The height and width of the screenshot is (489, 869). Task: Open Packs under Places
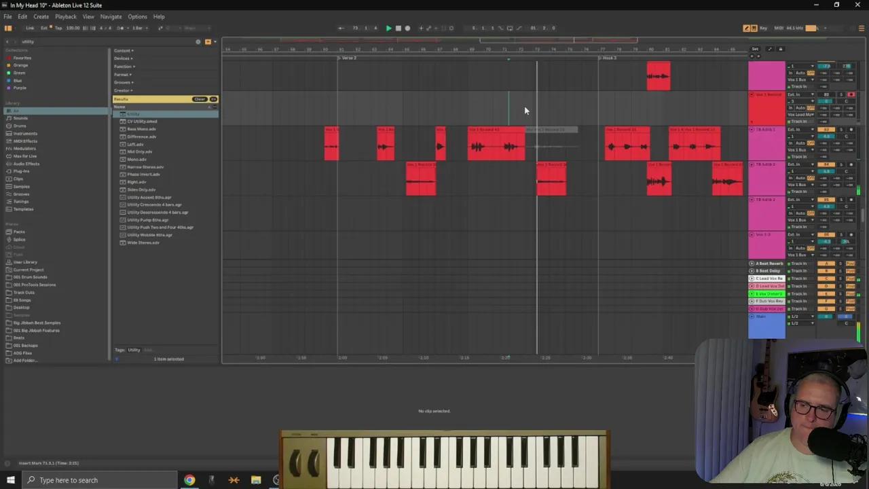(19, 232)
